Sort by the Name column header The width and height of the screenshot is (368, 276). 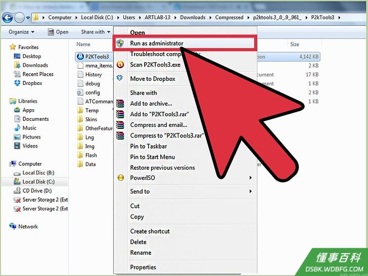tap(83, 44)
